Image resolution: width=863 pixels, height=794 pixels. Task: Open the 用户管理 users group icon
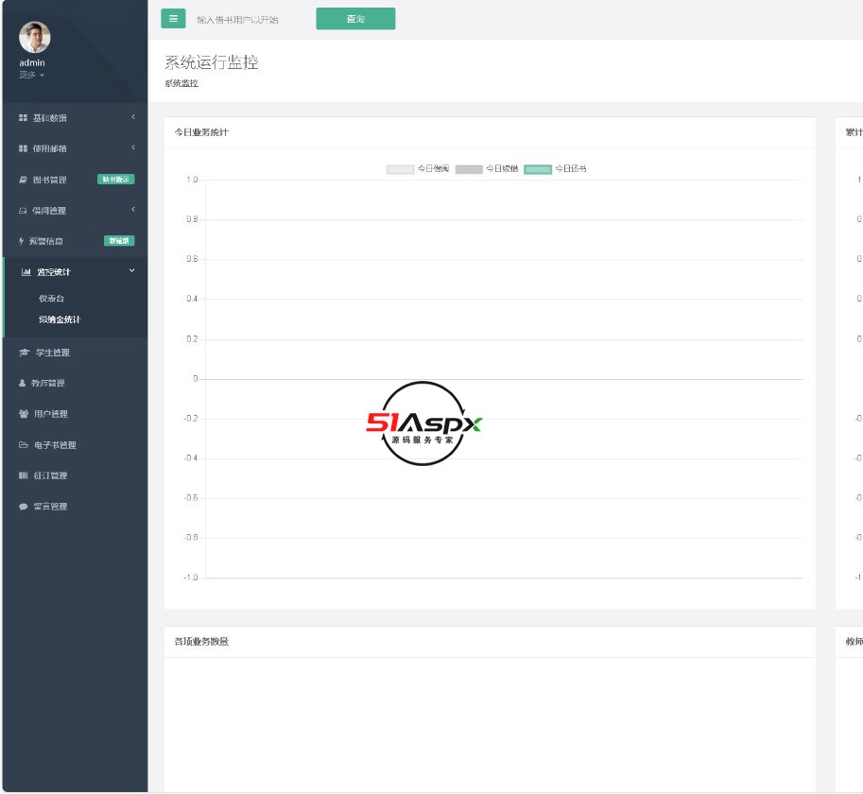coord(24,414)
